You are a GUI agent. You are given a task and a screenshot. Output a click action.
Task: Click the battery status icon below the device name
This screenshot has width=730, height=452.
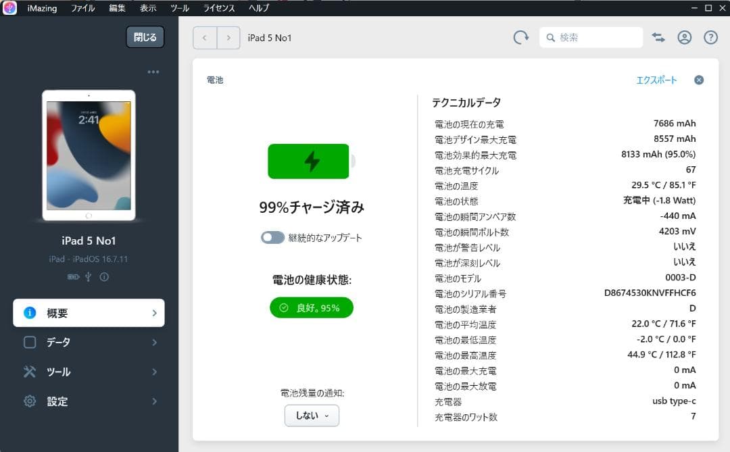(x=73, y=276)
